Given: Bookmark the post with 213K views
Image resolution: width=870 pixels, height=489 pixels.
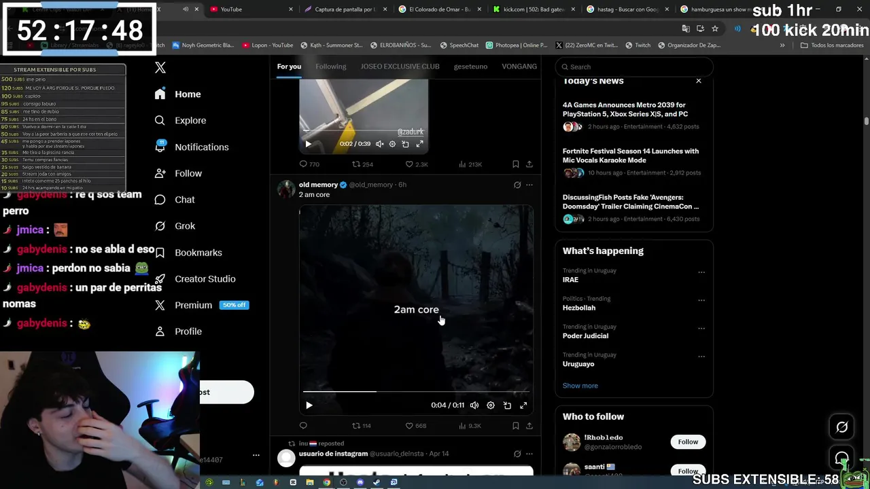Looking at the screenshot, I should [x=515, y=164].
